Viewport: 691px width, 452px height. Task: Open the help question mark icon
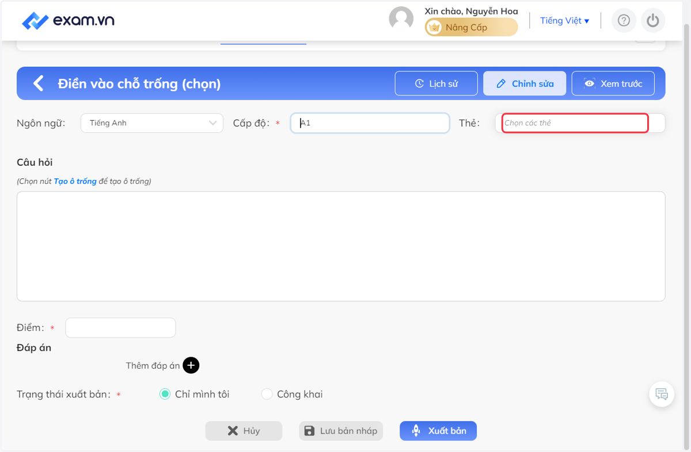[624, 21]
